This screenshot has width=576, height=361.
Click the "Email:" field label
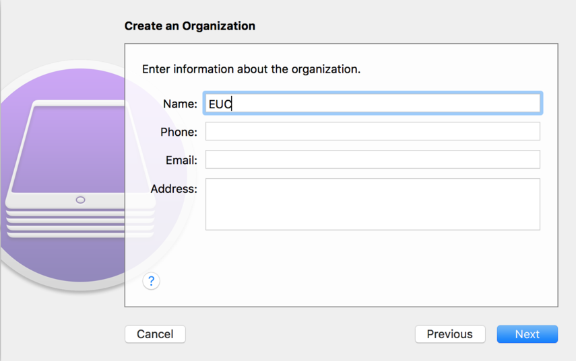[x=181, y=161]
